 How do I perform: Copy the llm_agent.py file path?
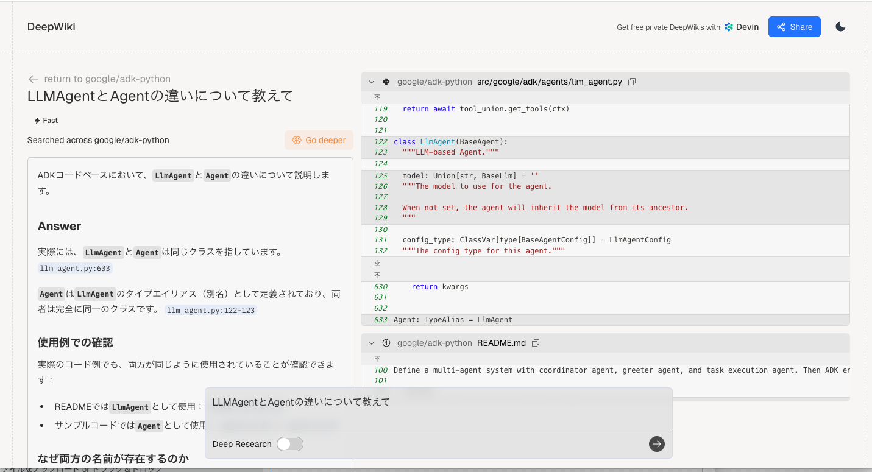coord(632,82)
